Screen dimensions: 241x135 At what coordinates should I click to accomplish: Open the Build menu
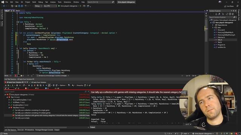coord(34,2)
